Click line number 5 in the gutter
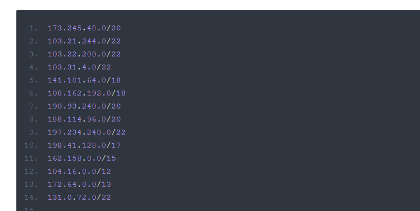The width and height of the screenshot is (420, 211). [x=34, y=80]
